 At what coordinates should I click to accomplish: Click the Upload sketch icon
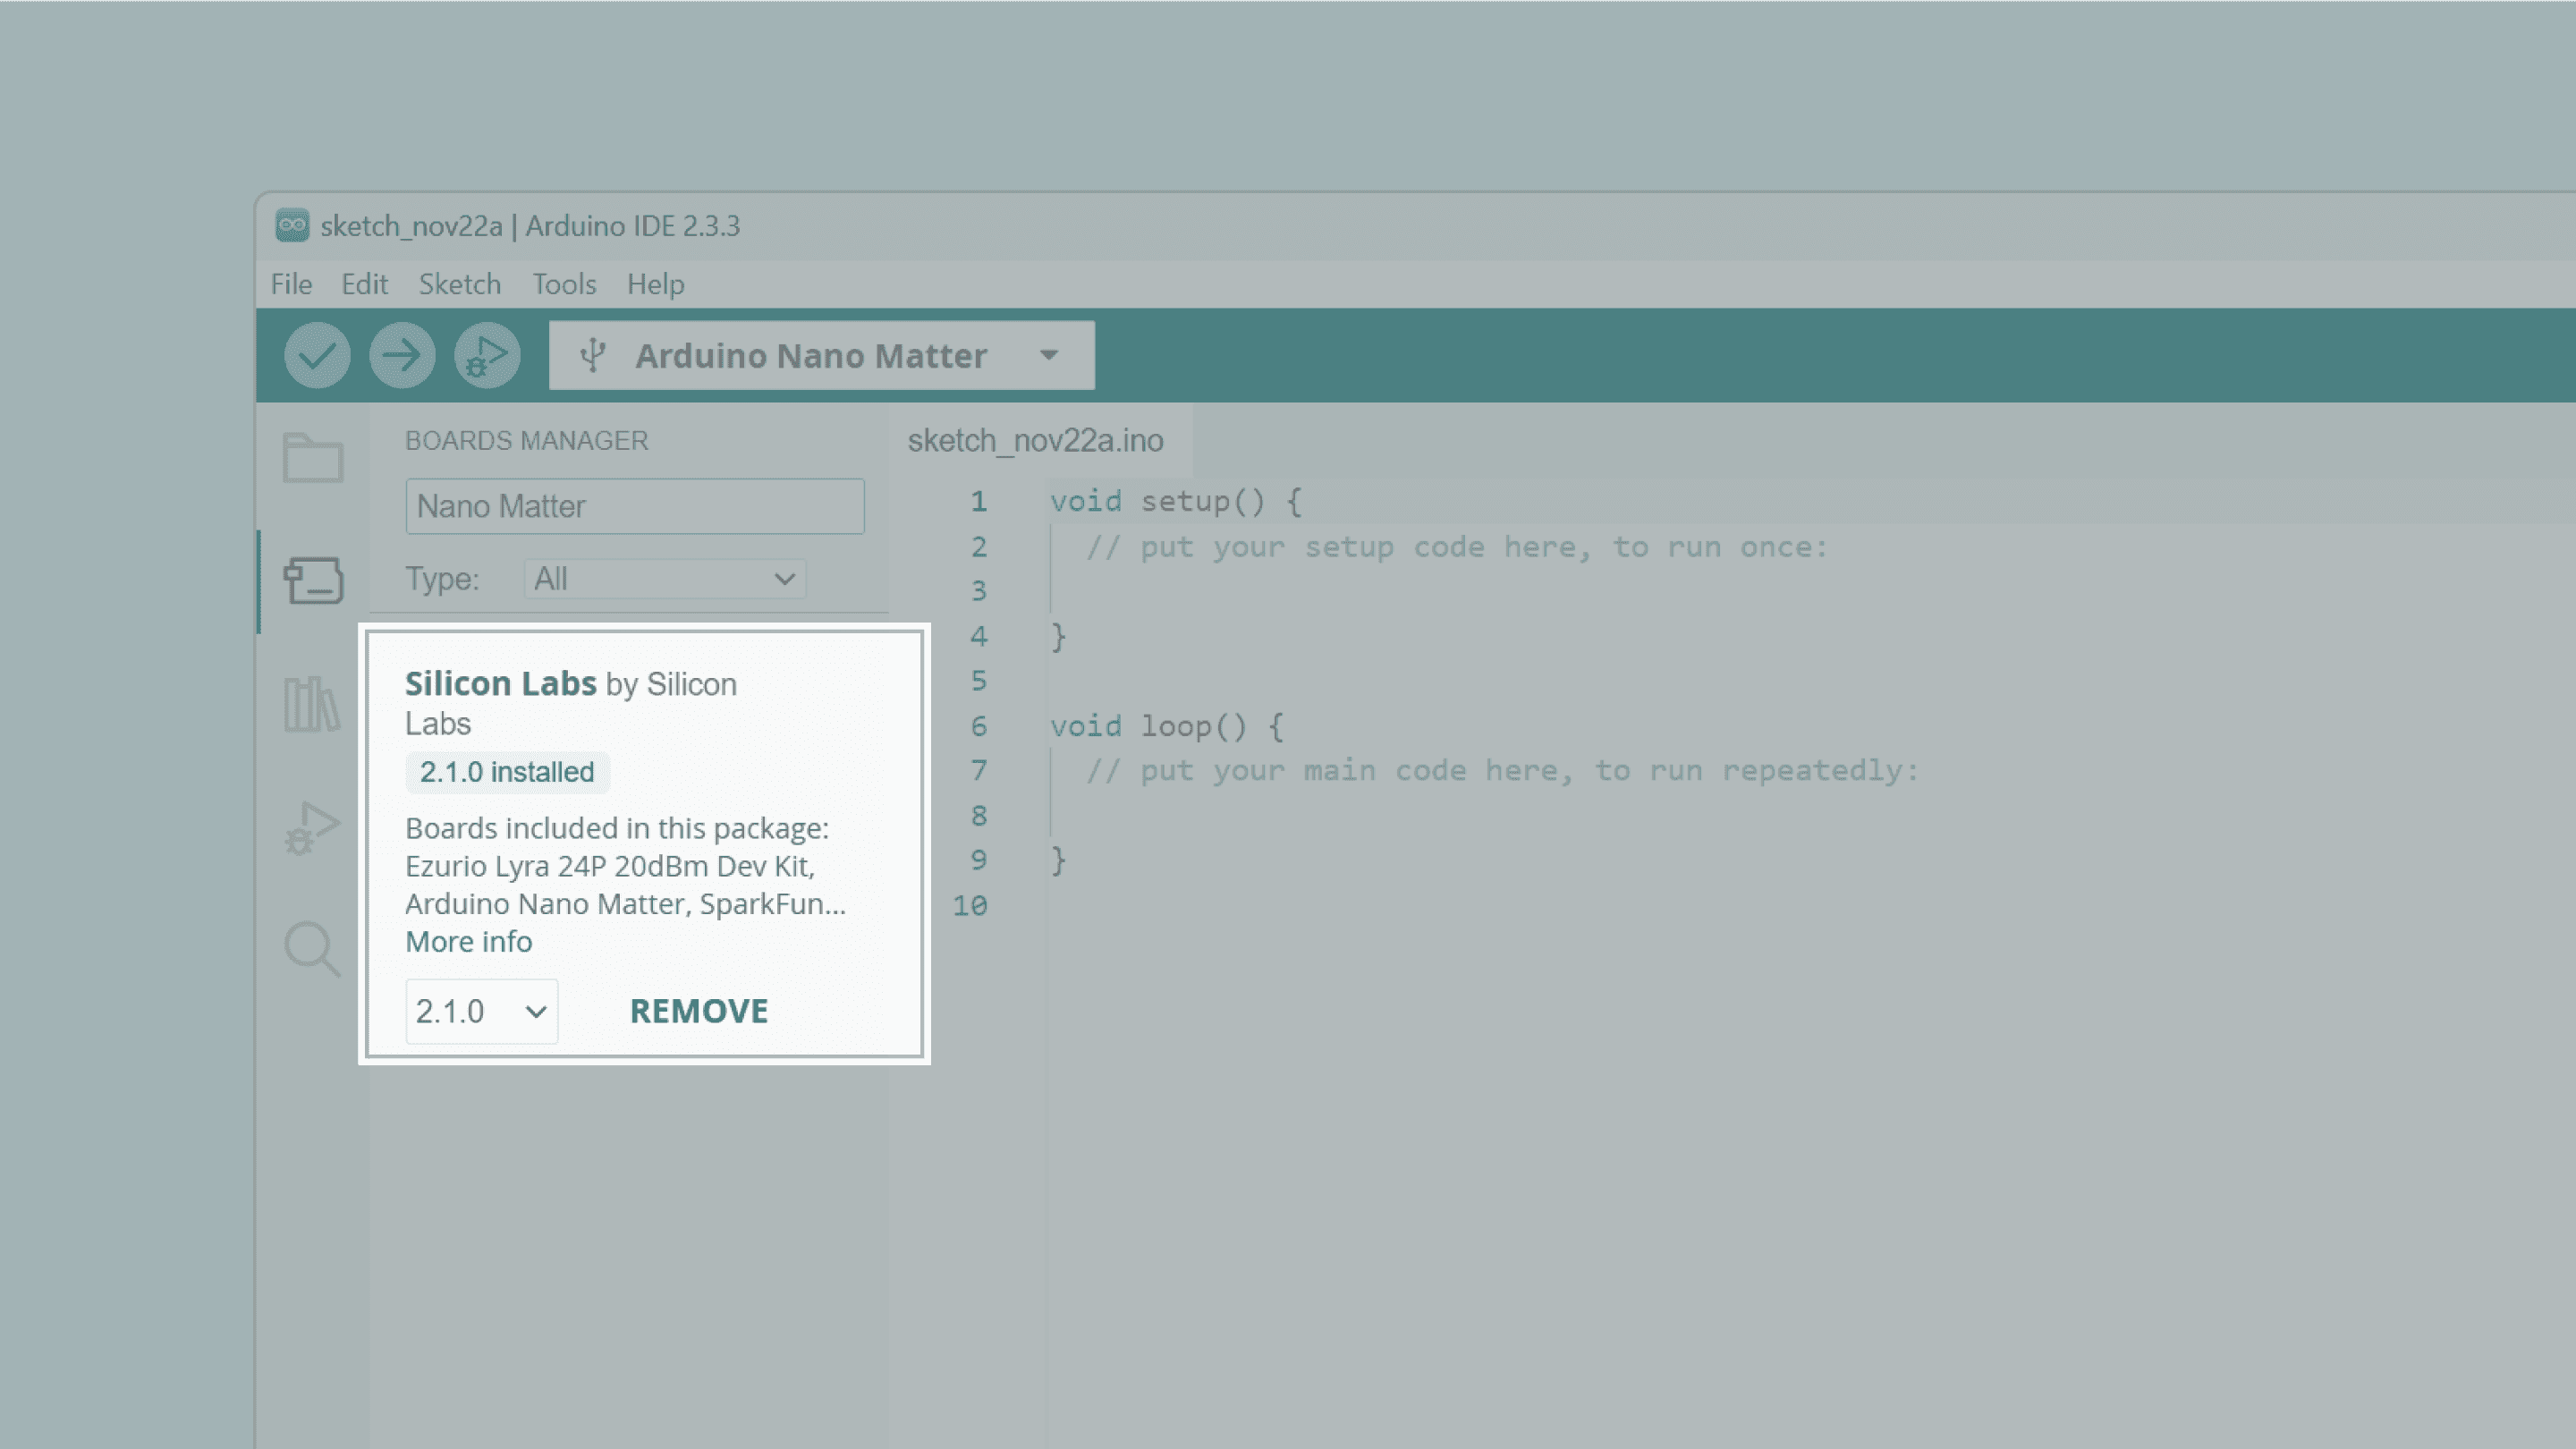402,355
